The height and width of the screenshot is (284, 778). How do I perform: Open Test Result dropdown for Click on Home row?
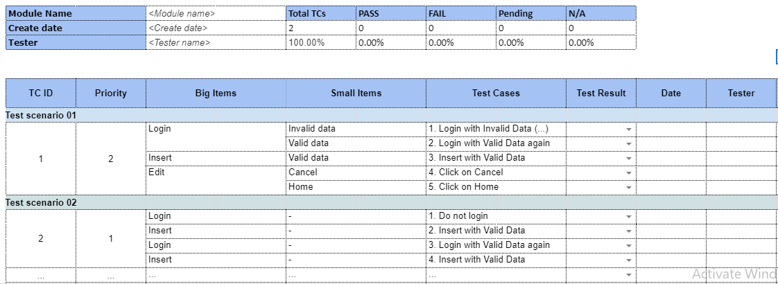tap(628, 188)
